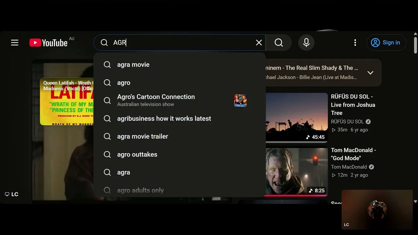Click the LC screen indicator icon
The width and height of the screenshot is (418, 235).
pos(7,194)
